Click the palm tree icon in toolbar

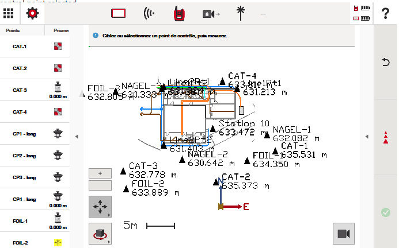pos(240,13)
